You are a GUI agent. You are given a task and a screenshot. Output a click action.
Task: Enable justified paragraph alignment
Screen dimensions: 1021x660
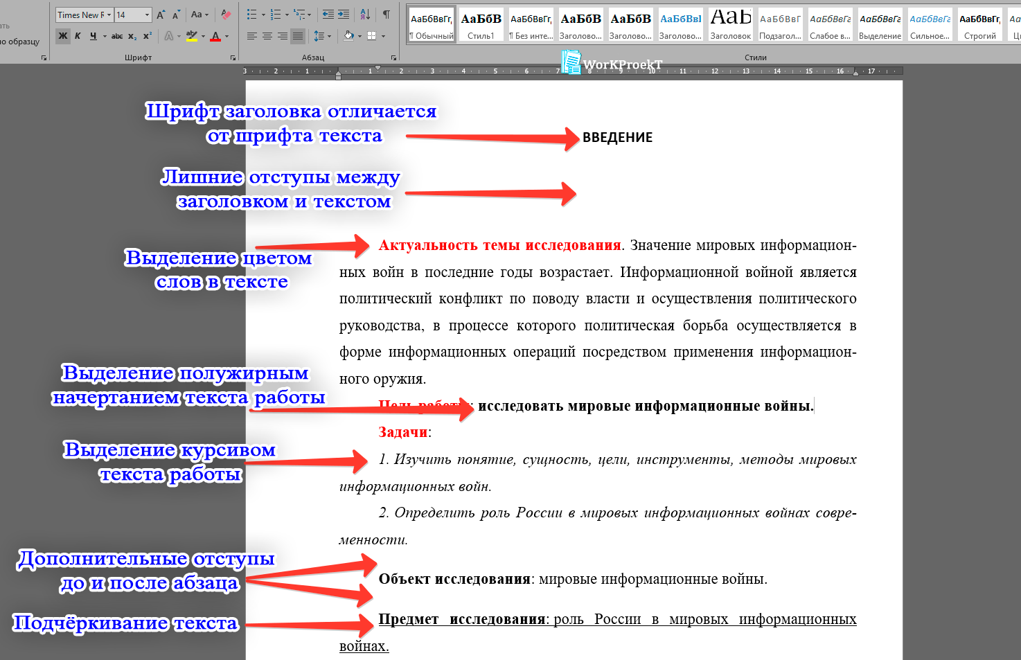tap(296, 35)
